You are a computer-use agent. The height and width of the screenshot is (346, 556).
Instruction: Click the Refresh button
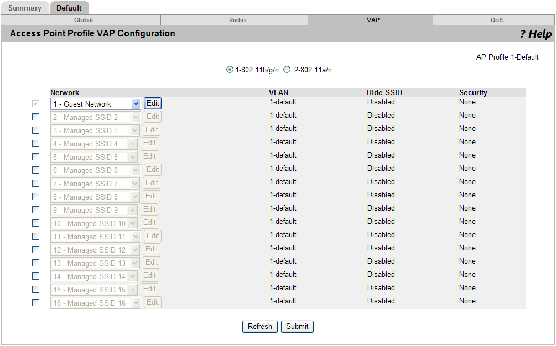click(259, 326)
